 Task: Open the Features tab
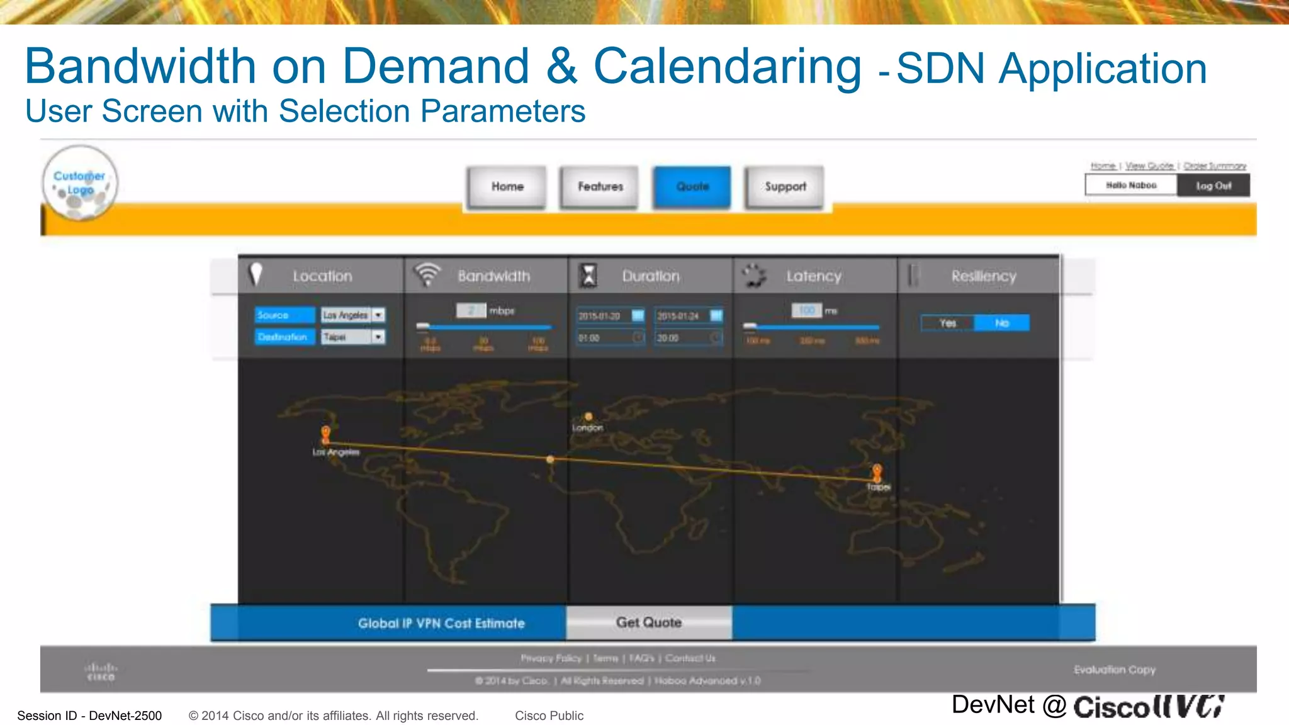[x=600, y=187]
